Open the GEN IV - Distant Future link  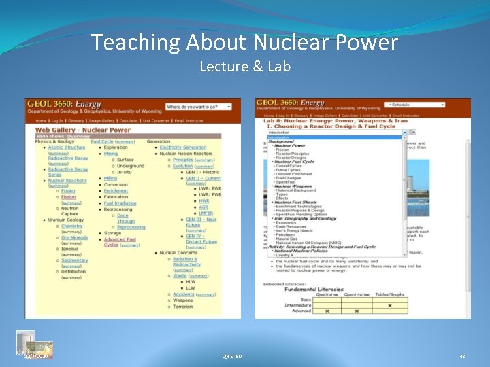coord(201,239)
